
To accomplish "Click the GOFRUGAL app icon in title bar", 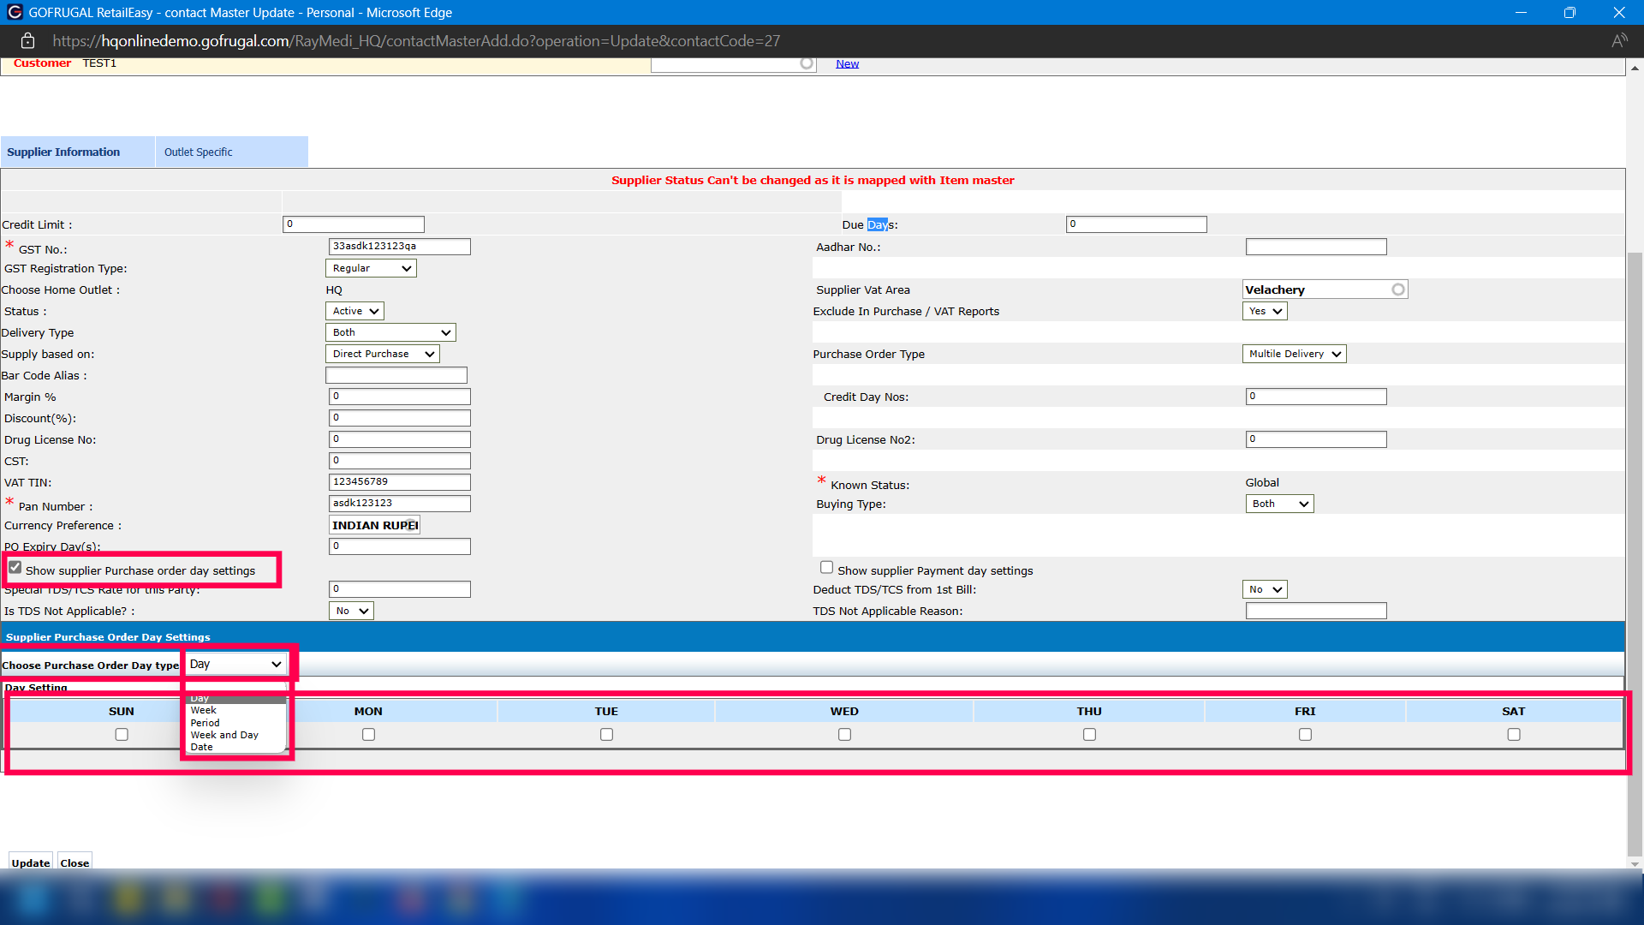I will (14, 12).
